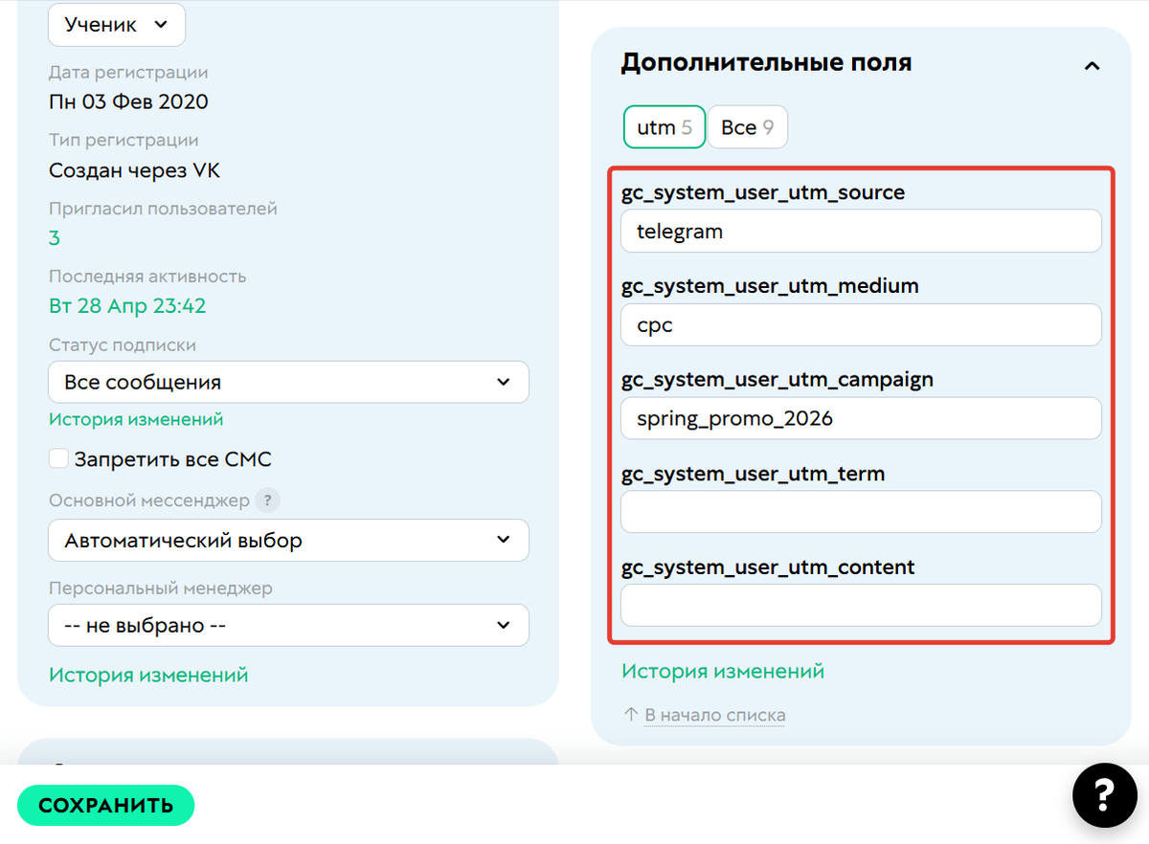This screenshot has width=1149, height=844.
Task: Open the Все сообщения subscription status dropdown
Action: click(x=288, y=382)
